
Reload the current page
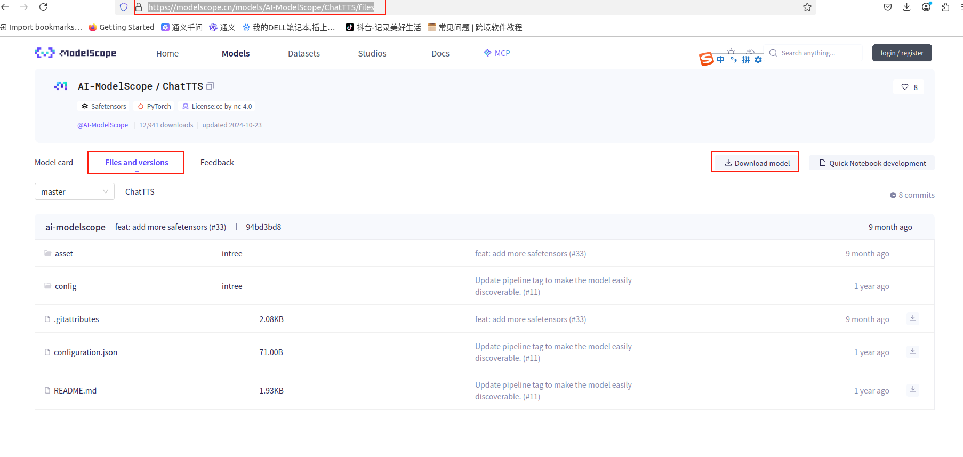coord(43,7)
